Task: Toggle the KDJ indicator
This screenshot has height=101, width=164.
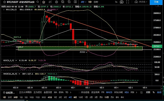Action: pos(127,92)
